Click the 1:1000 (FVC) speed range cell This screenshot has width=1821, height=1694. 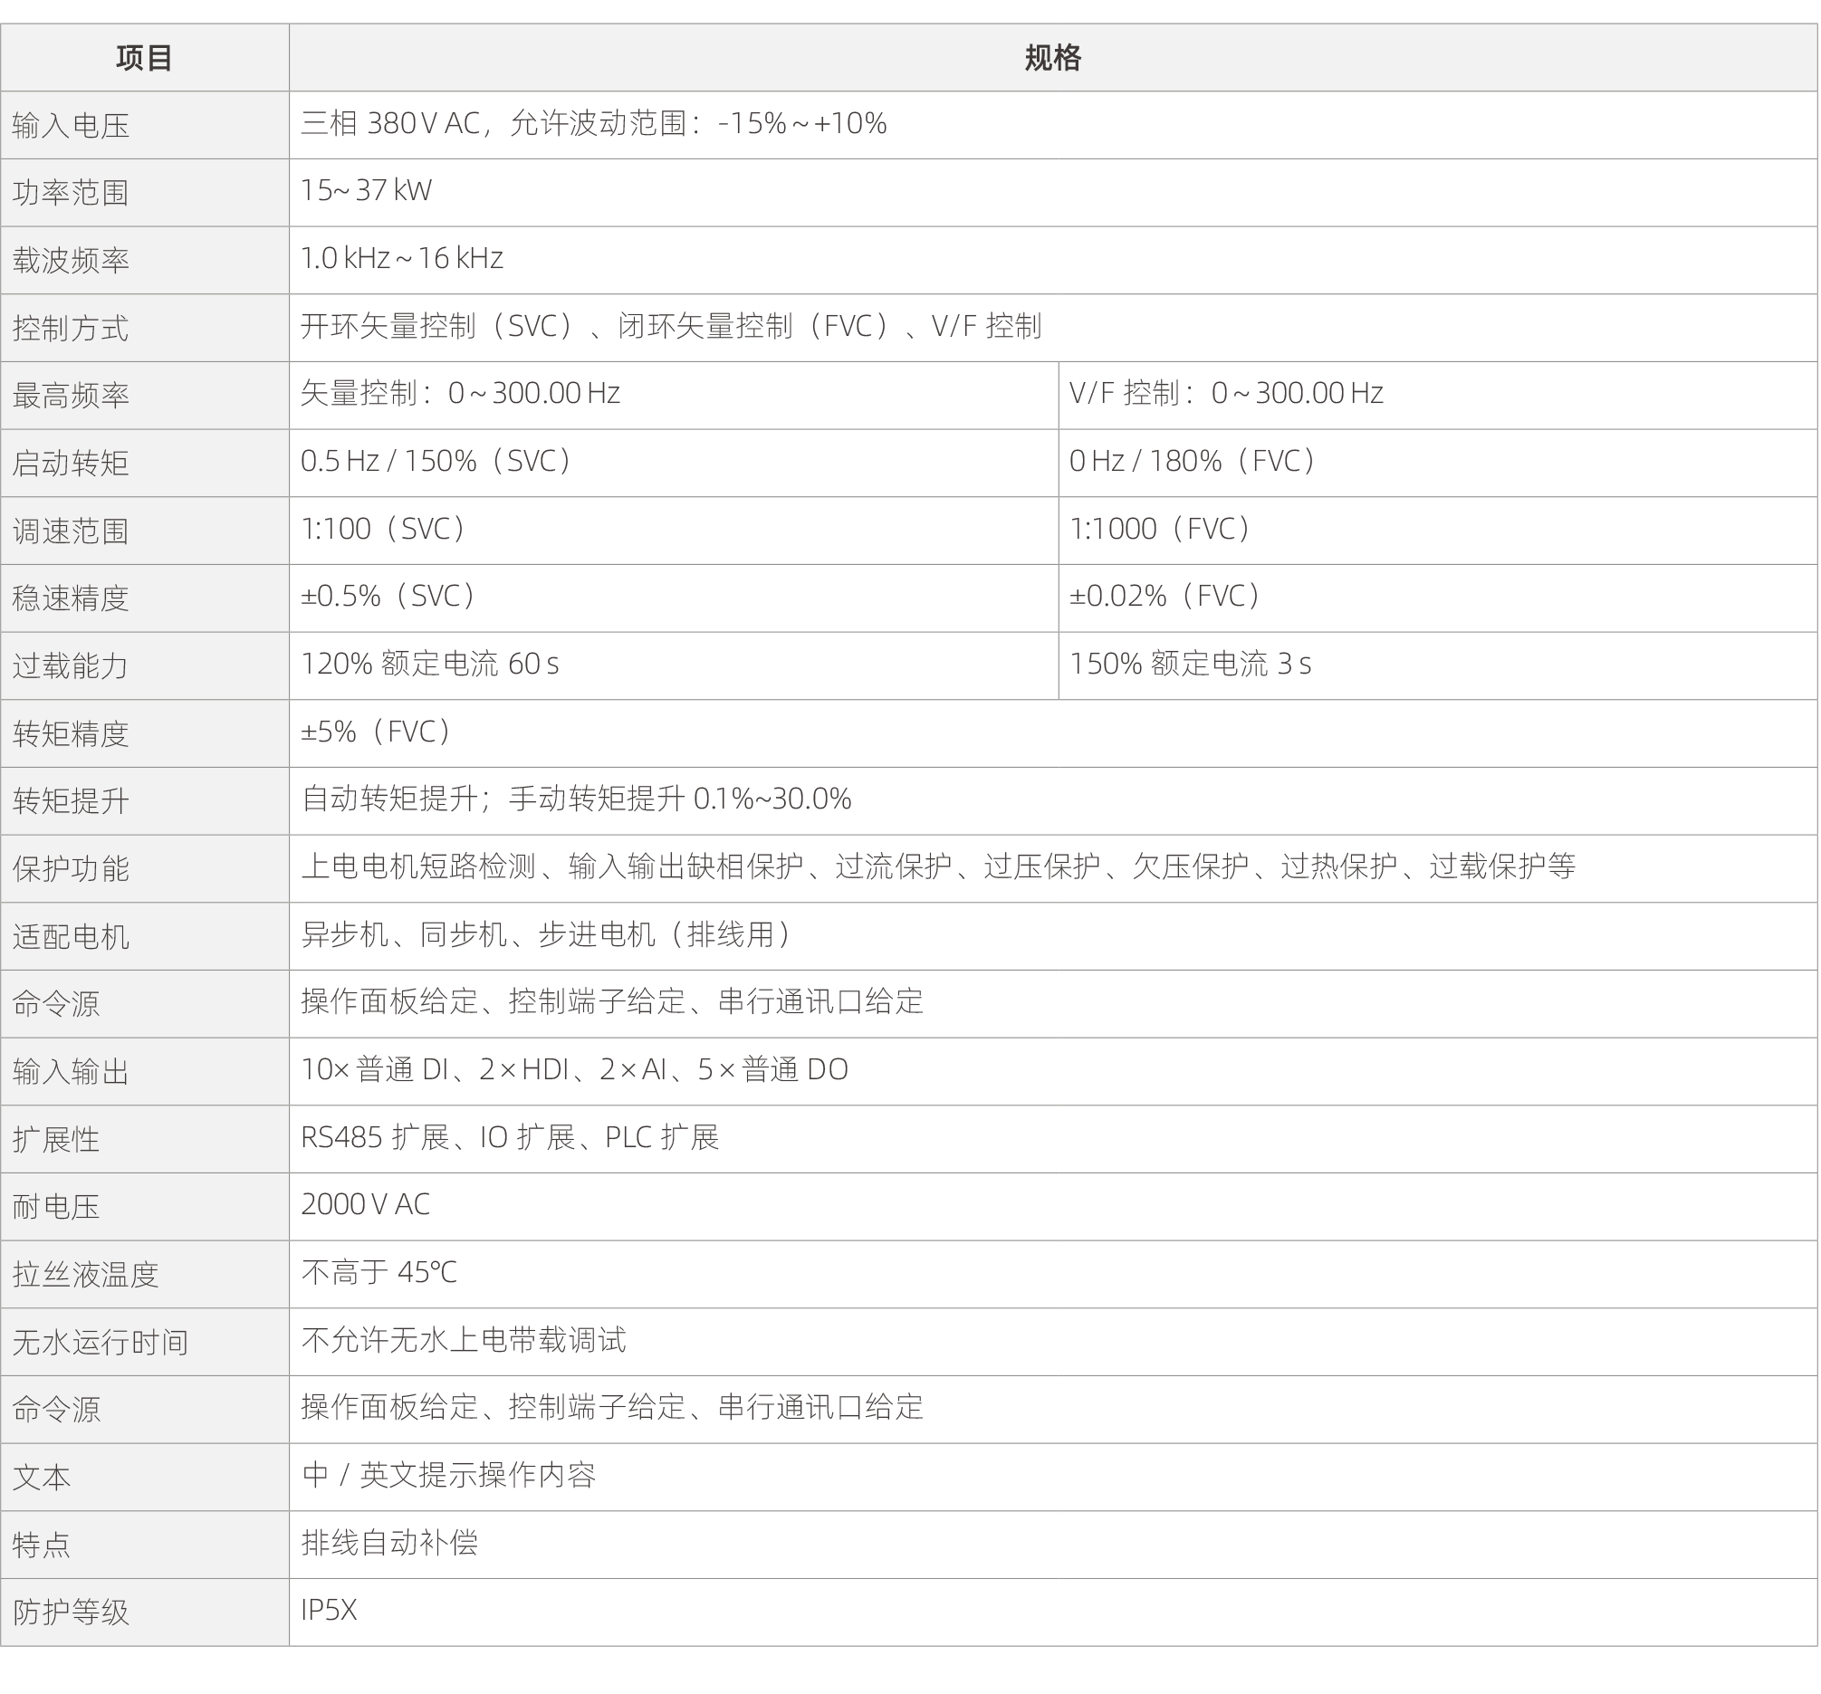[x=1160, y=530]
